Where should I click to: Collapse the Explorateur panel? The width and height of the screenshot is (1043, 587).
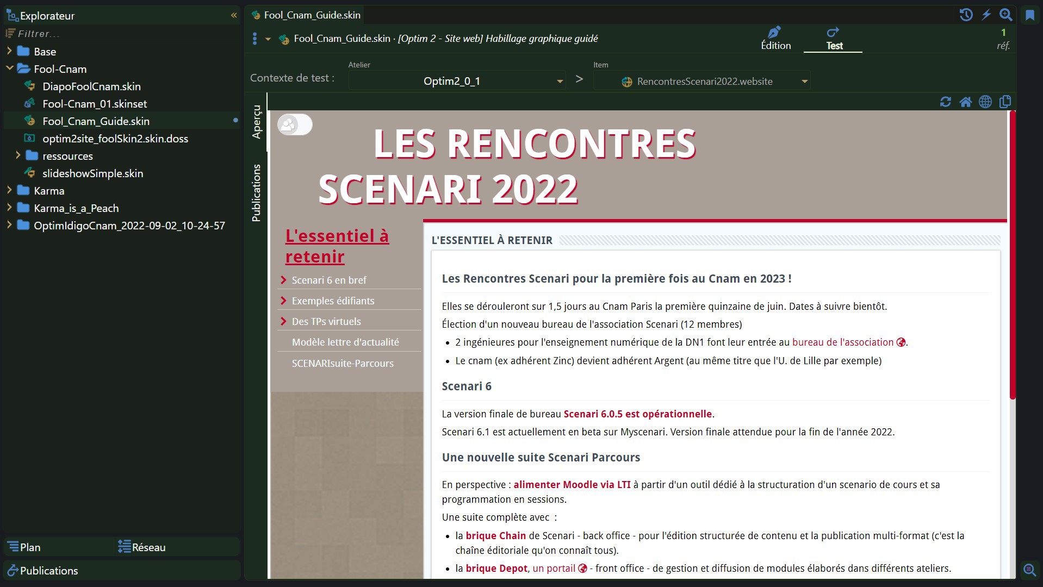(234, 15)
